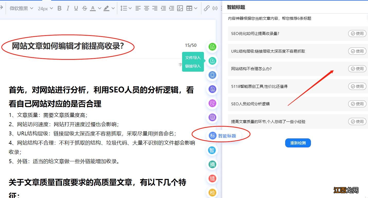Click the line '3、URL结构层级'
This screenshot has width=368, height=198.
pos(93,134)
